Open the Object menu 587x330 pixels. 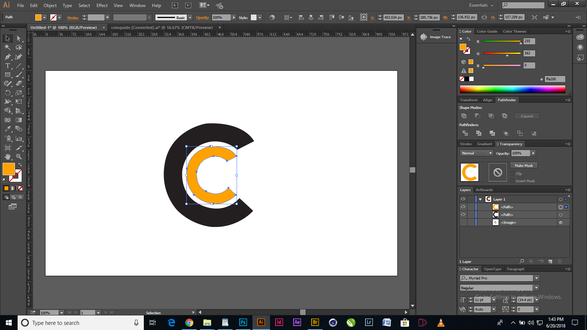(x=50, y=5)
